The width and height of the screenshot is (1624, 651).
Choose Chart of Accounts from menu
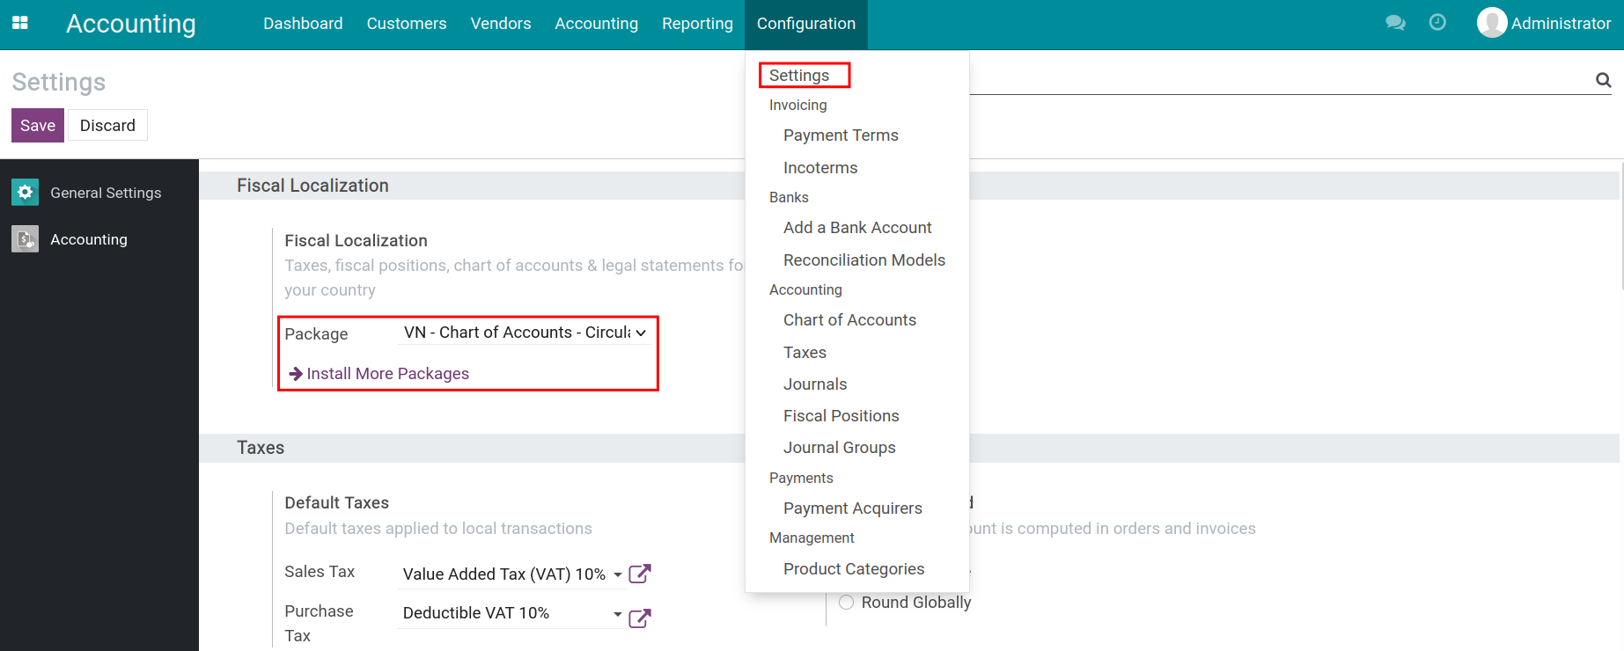click(849, 320)
